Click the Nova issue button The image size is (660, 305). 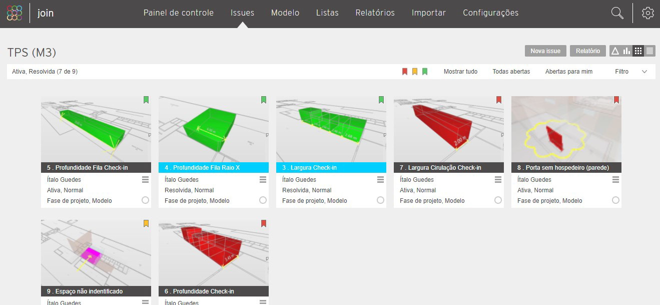[545, 51]
